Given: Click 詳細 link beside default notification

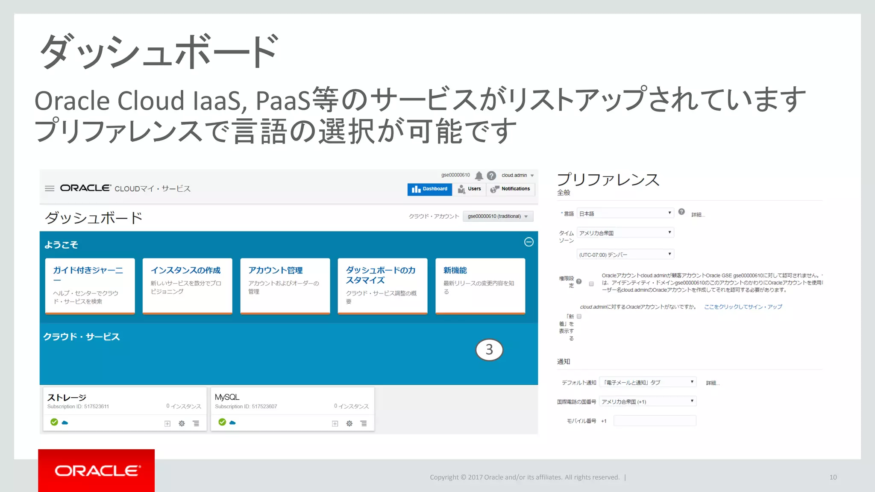Looking at the screenshot, I should (713, 383).
